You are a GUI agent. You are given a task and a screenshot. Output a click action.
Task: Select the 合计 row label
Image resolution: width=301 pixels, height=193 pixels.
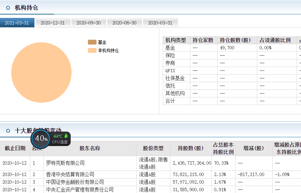pyautogui.click(x=170, y=101)
